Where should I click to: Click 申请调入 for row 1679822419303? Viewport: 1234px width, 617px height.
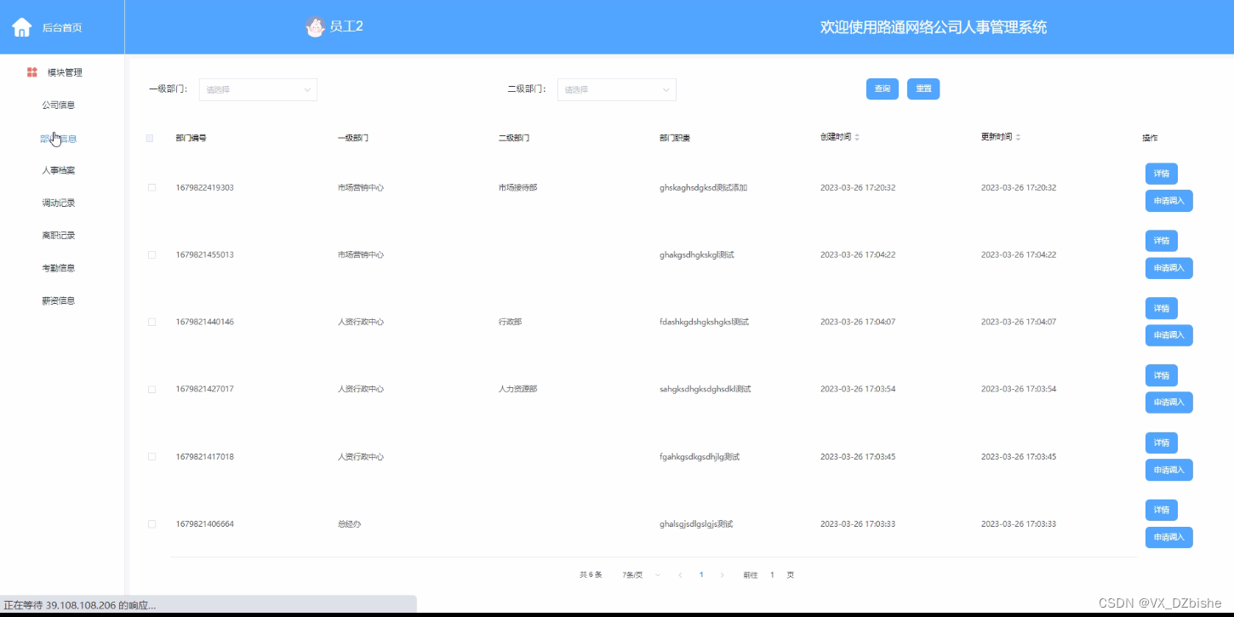pos(1169,201)
